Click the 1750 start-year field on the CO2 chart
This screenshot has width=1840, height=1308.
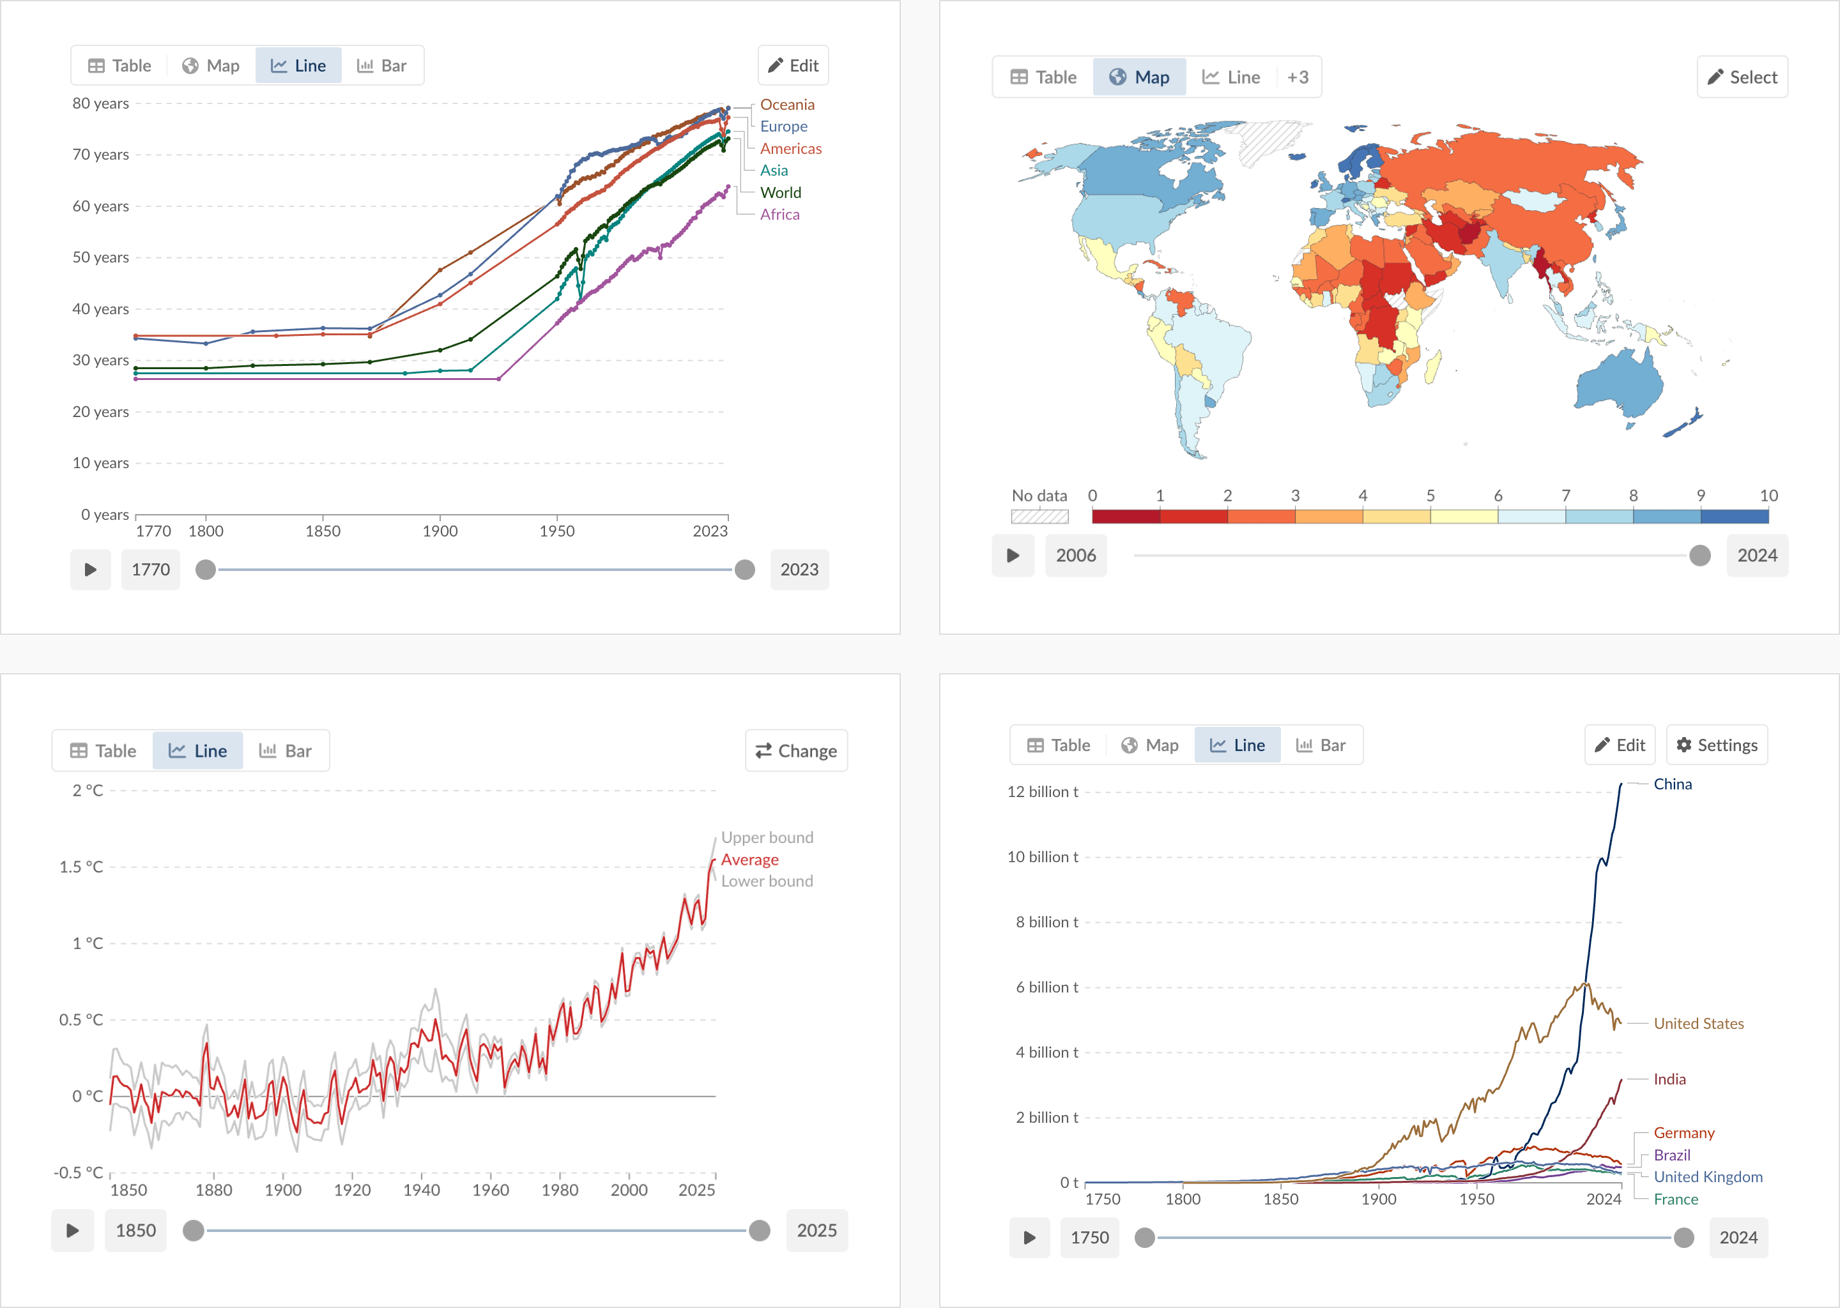(1090, 1238)
